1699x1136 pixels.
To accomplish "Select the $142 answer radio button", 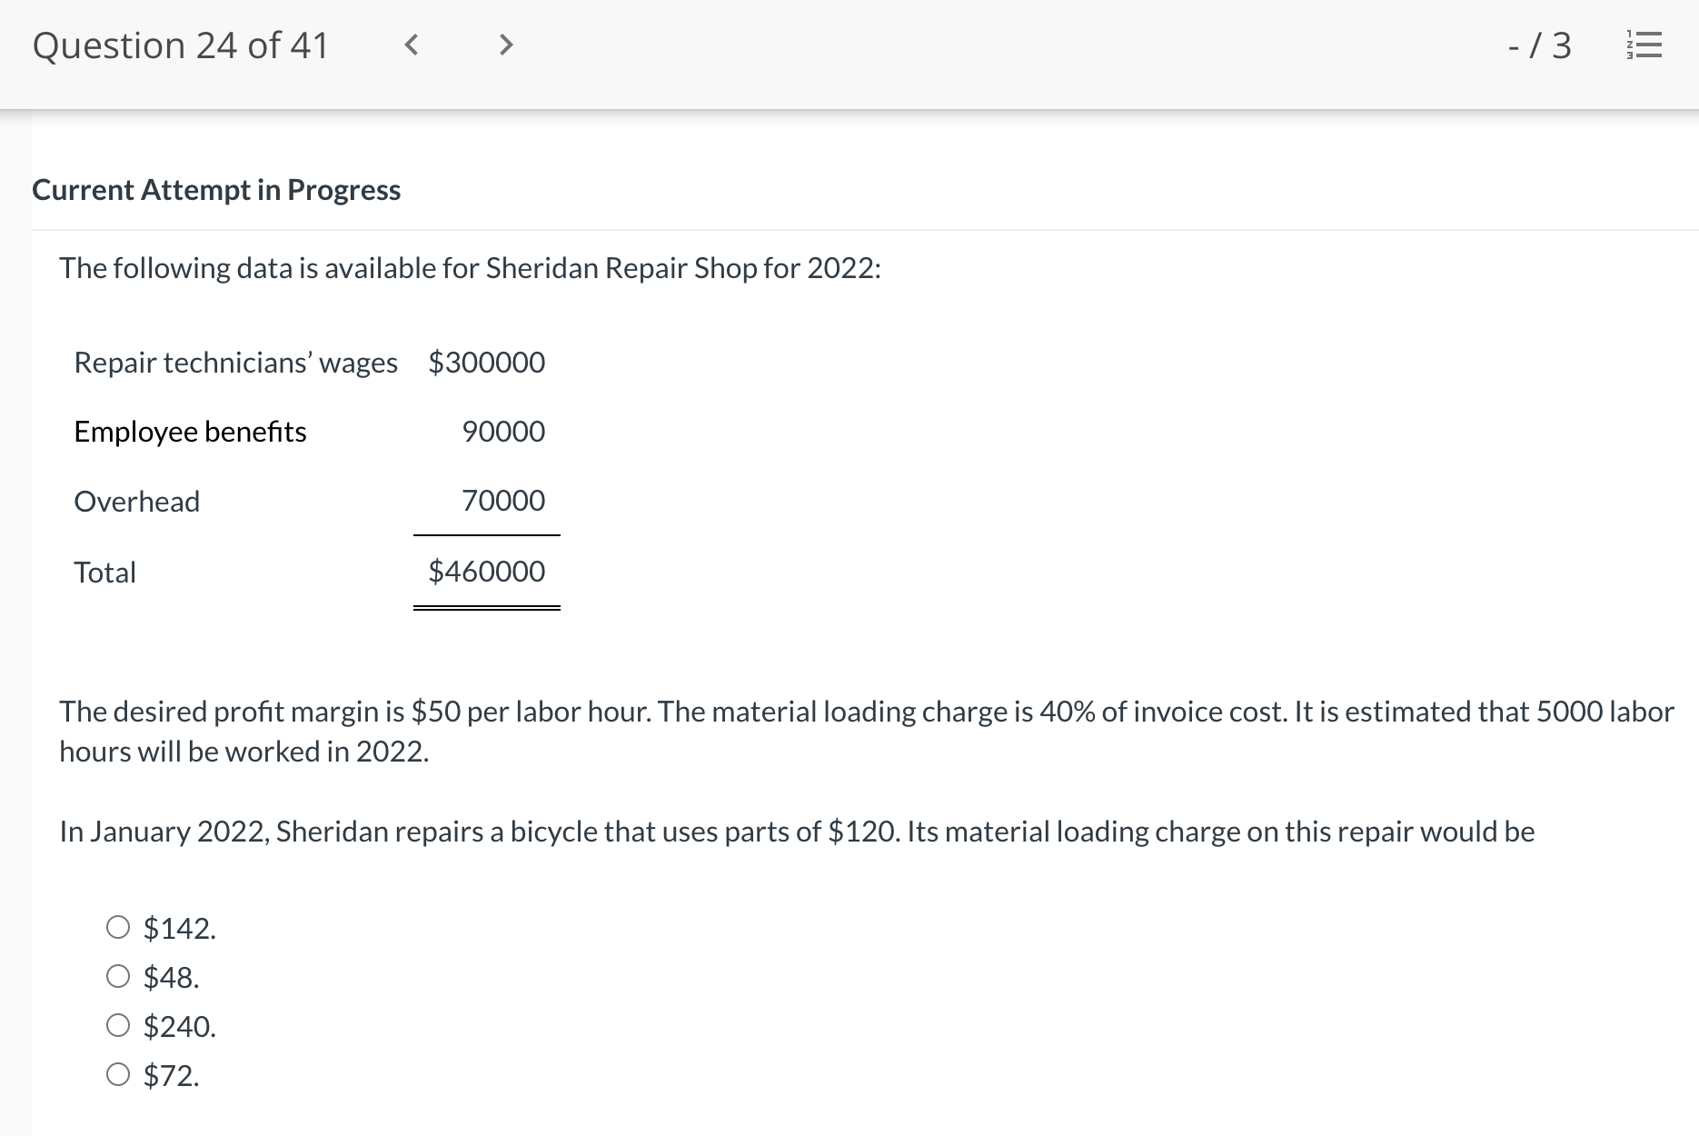I will pos(117,928).
